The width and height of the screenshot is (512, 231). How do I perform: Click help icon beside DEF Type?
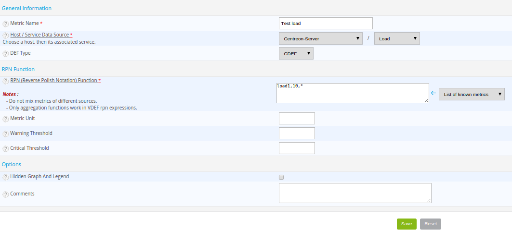pyautogui.click(x=6, y=53)
